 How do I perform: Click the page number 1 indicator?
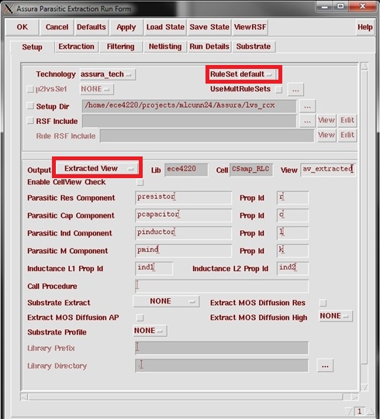359,411
